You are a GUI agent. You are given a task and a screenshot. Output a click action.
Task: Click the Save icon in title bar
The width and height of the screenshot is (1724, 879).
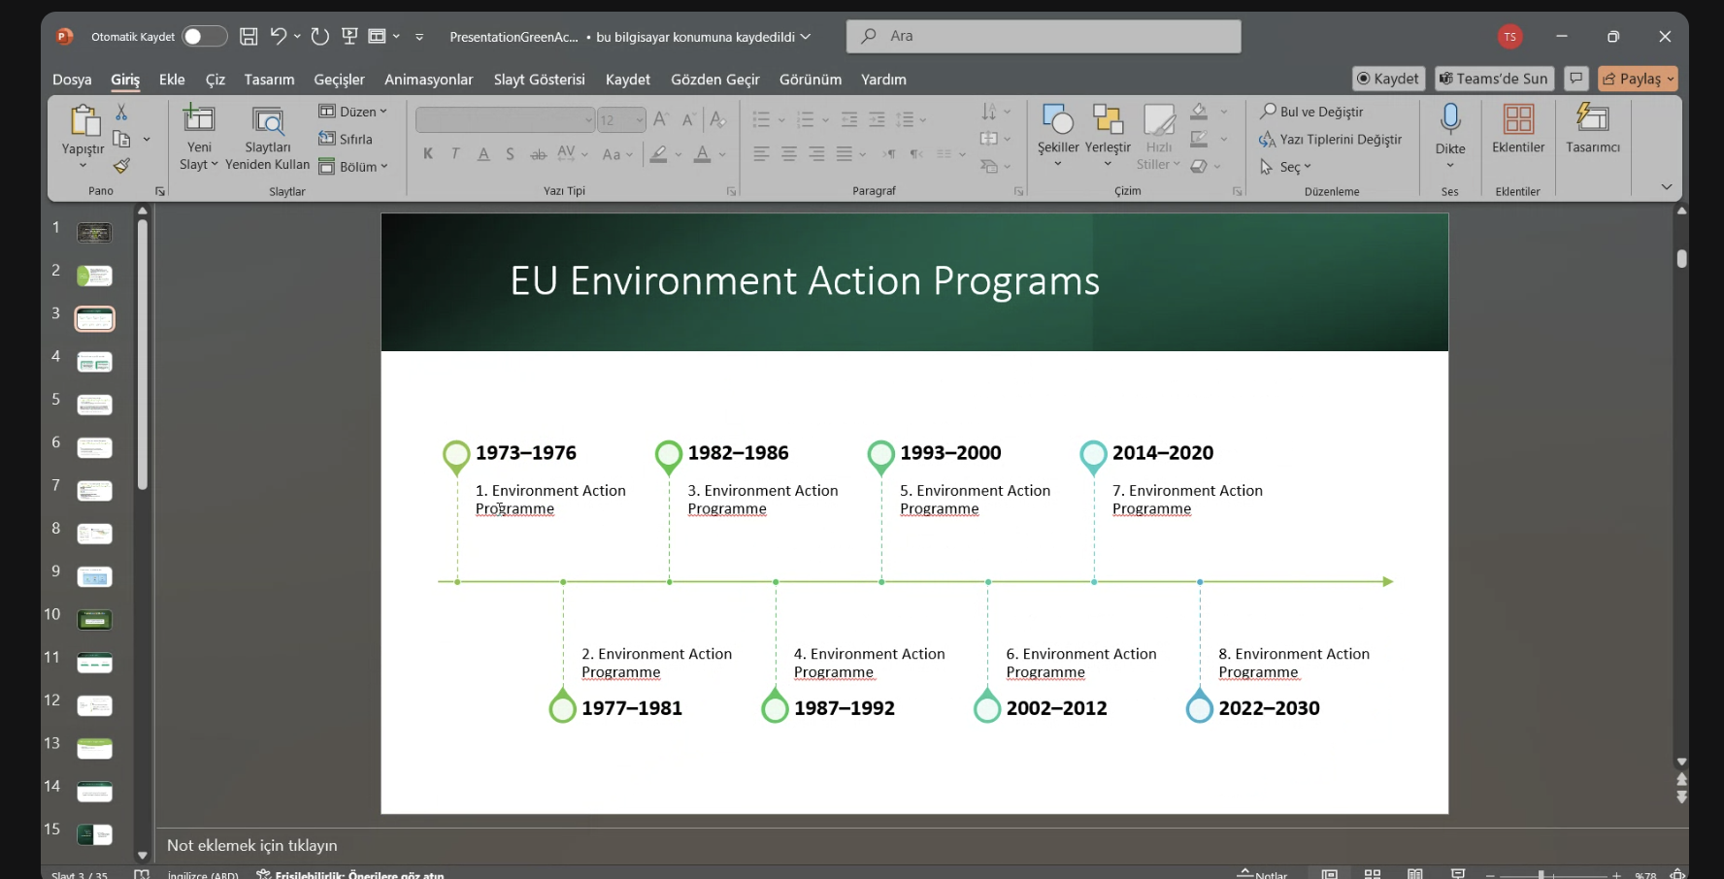point(249,37)
